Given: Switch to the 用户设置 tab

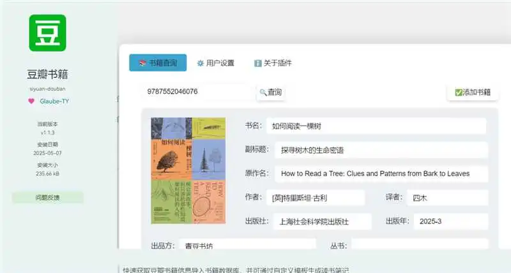Looking at the screenshot, I should pos(215,63).
